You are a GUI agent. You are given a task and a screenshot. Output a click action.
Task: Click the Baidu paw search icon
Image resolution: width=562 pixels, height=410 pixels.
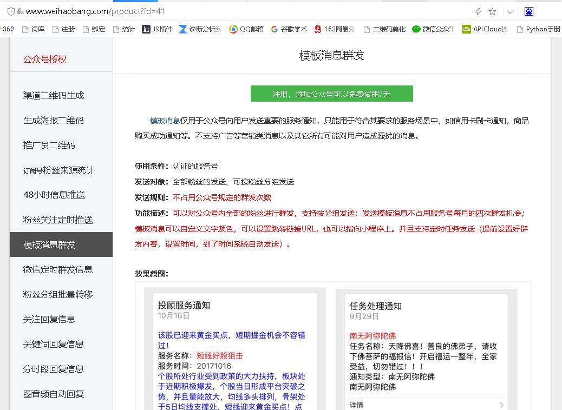pos(529,11)
